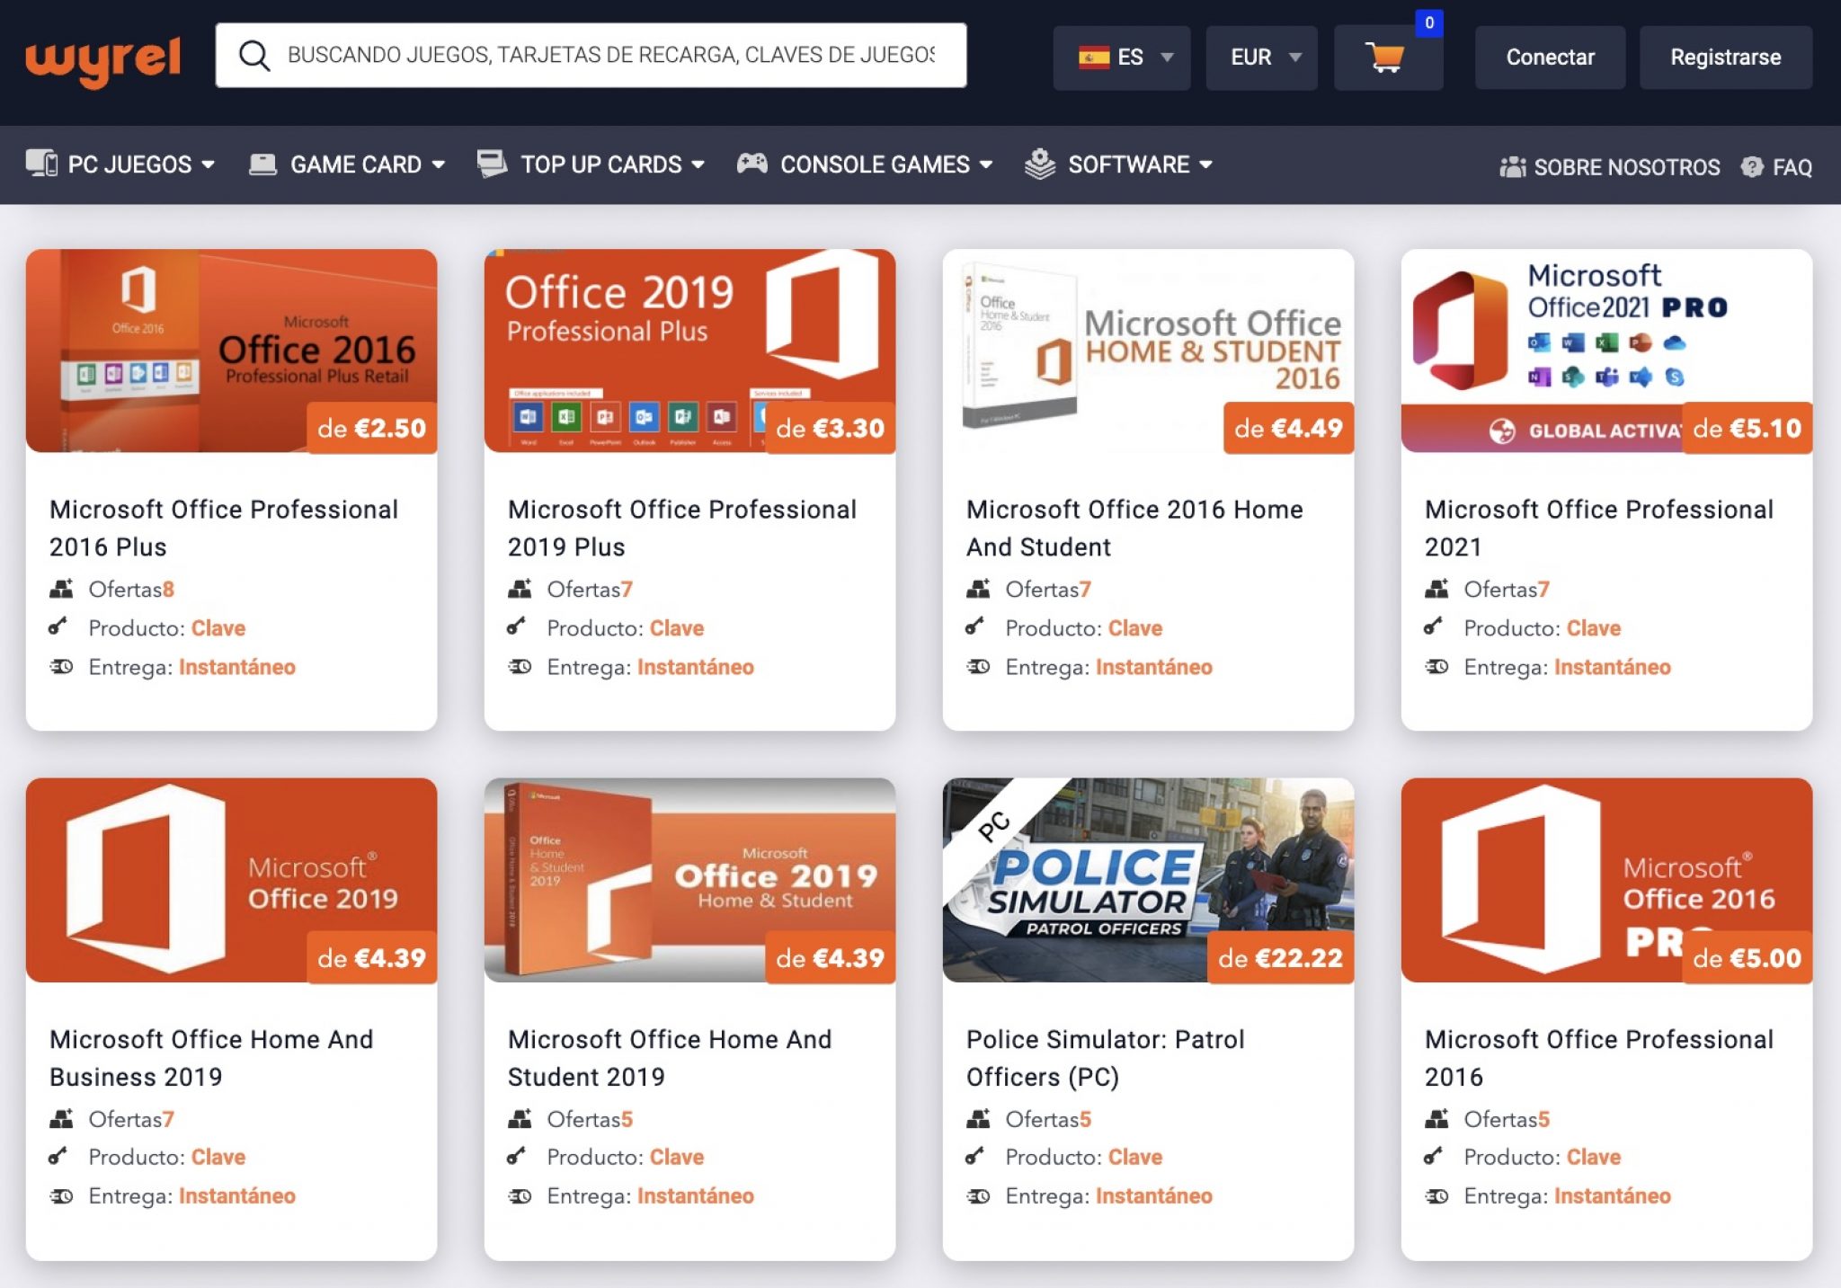Image resolution: width=1841 pixels, height=1288 pixels.
Task: Click the Police Simulator product thumbnail
Action: point(1147,879)
